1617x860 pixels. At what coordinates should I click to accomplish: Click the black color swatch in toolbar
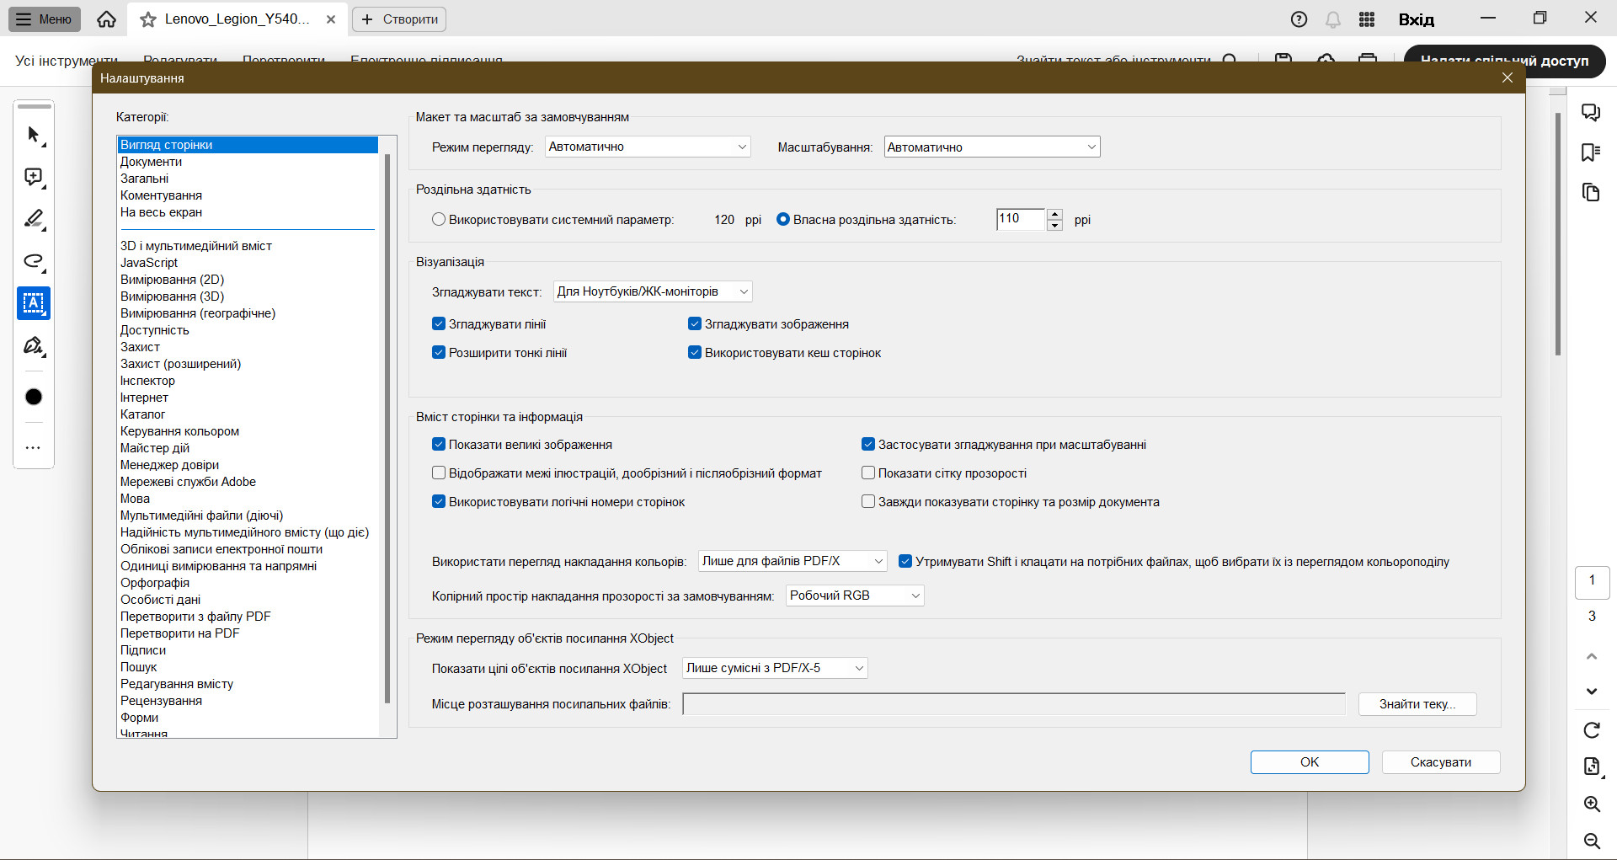34,397
